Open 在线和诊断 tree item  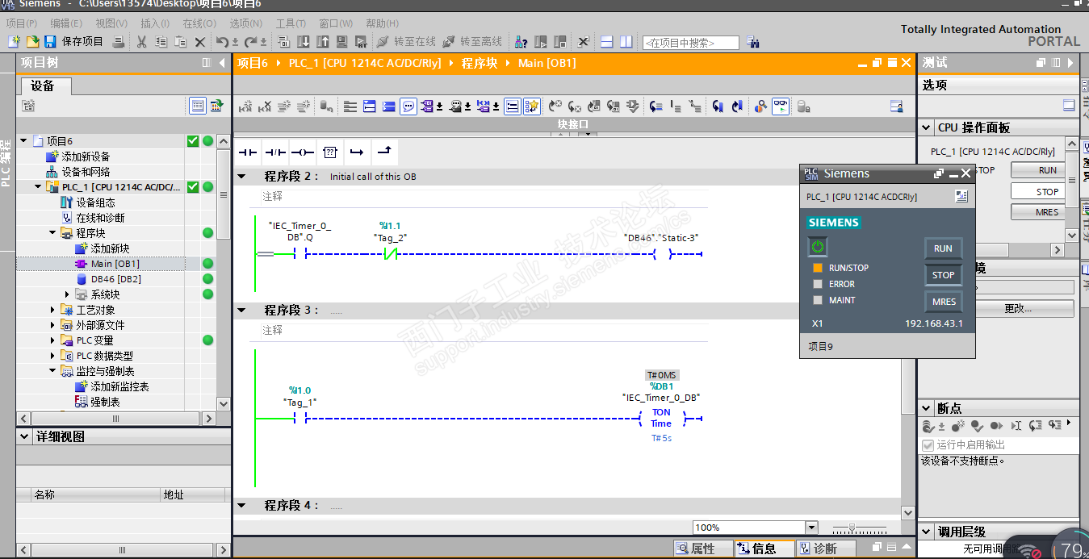[100, 218]
